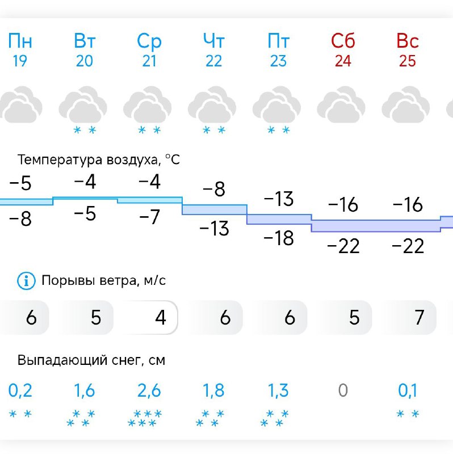
Task: Click wind gust value 7 for Sunday
Action: [418, 317]
